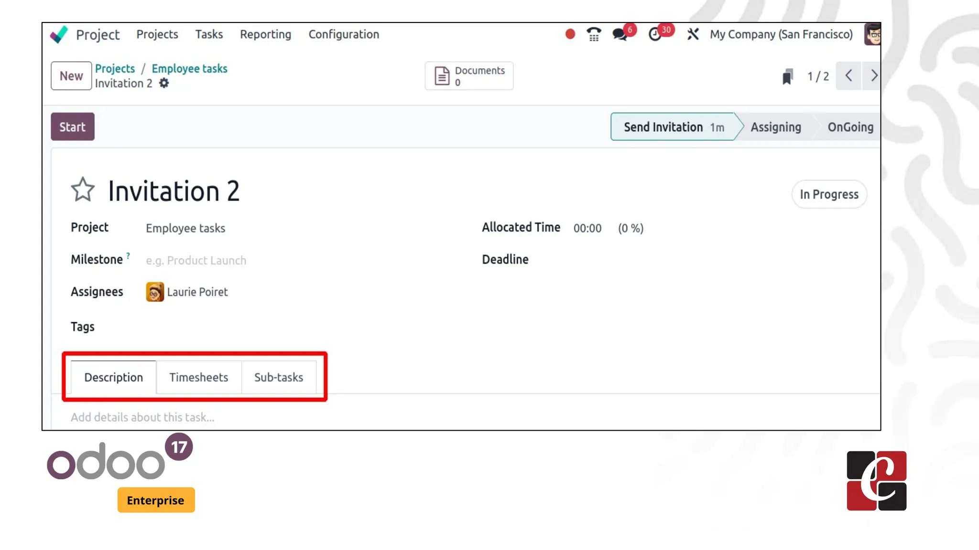Open My Company (San Francisco) switcher
Screen dimensions: 979x550
(781, 34)
